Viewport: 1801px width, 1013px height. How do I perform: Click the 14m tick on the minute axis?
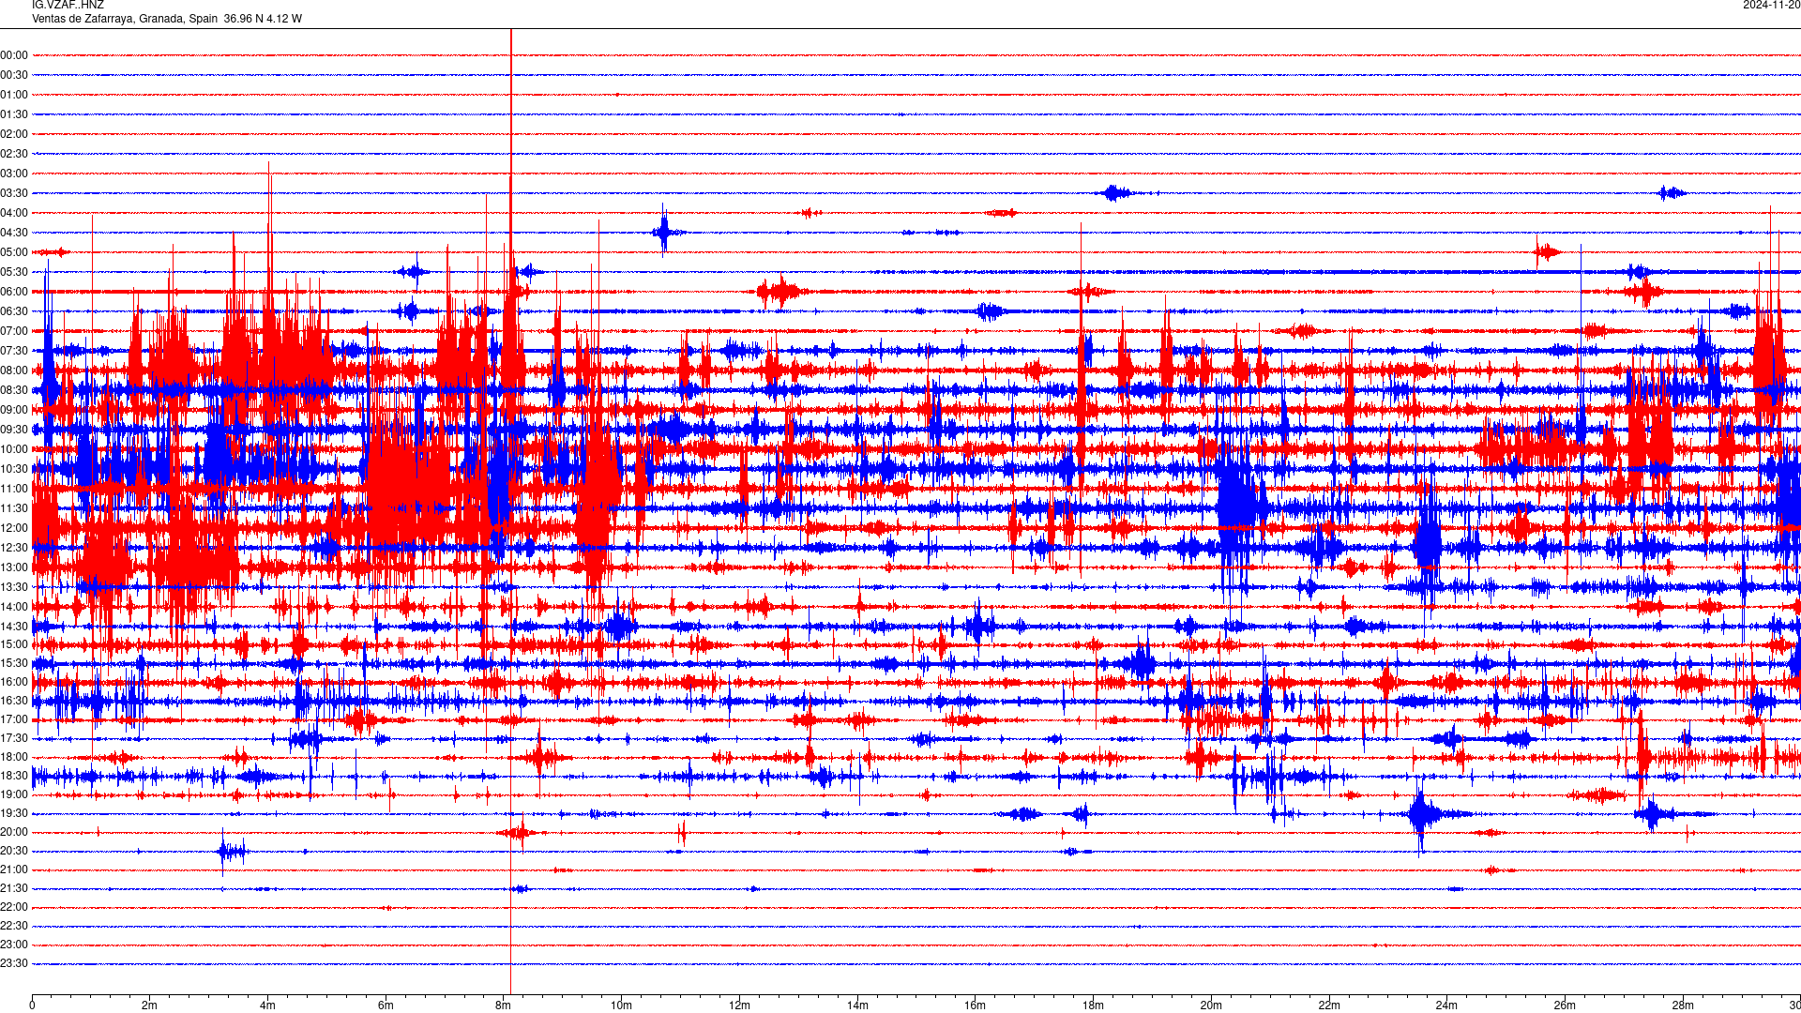[857, 1005]
